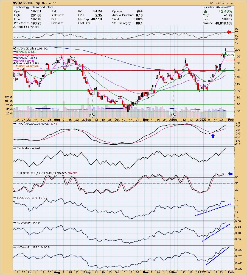
Task: Click the P/E value 84.24
Action: click(97, 11)
